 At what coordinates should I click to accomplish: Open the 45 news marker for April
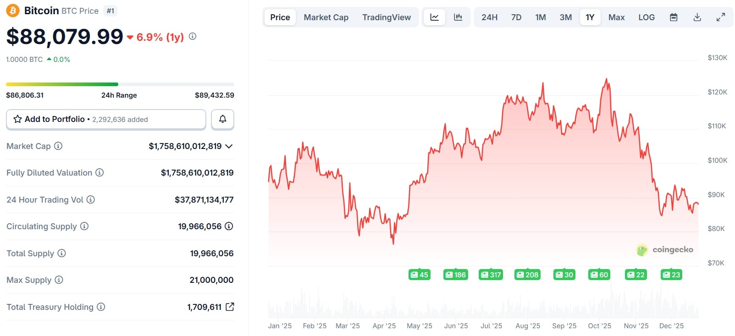tap(419, 275)
